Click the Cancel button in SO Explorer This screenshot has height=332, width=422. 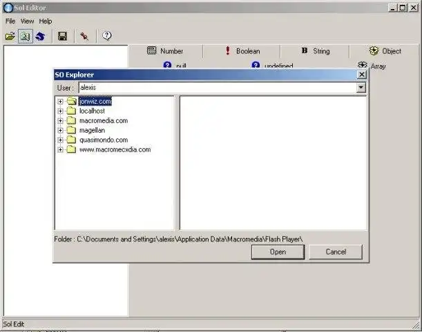coord(336,252)
